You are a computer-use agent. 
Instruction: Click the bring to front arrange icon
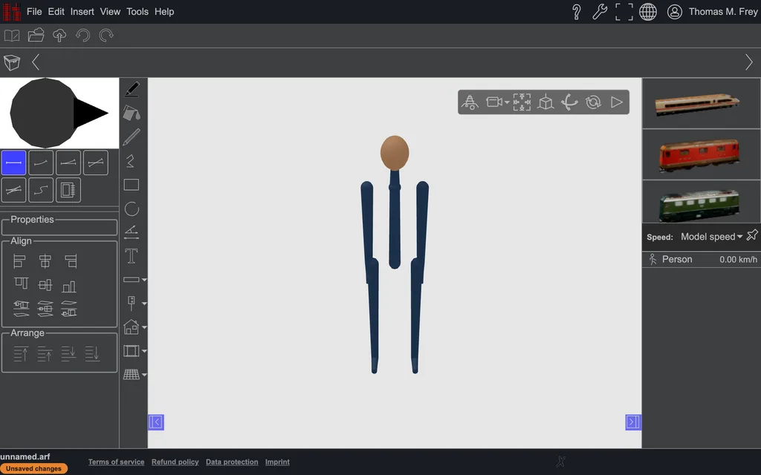20,353
